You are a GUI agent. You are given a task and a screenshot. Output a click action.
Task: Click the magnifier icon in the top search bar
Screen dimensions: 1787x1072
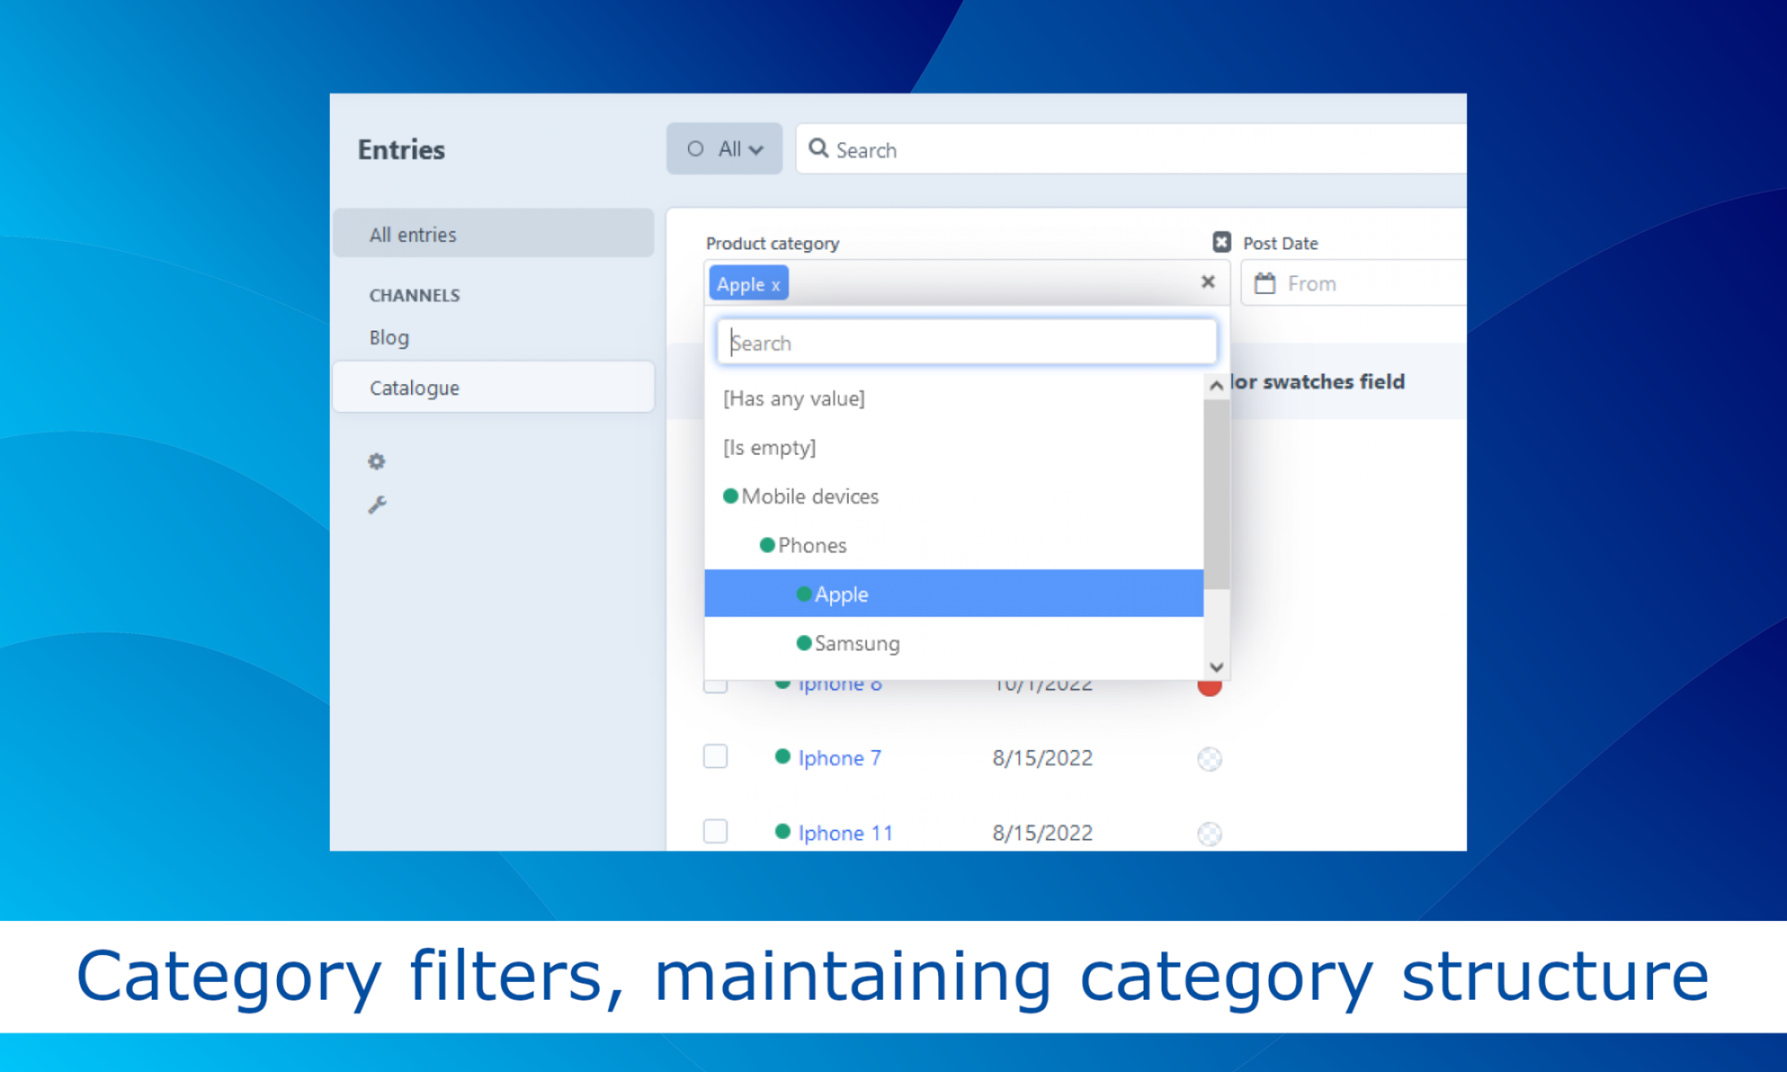819,149
